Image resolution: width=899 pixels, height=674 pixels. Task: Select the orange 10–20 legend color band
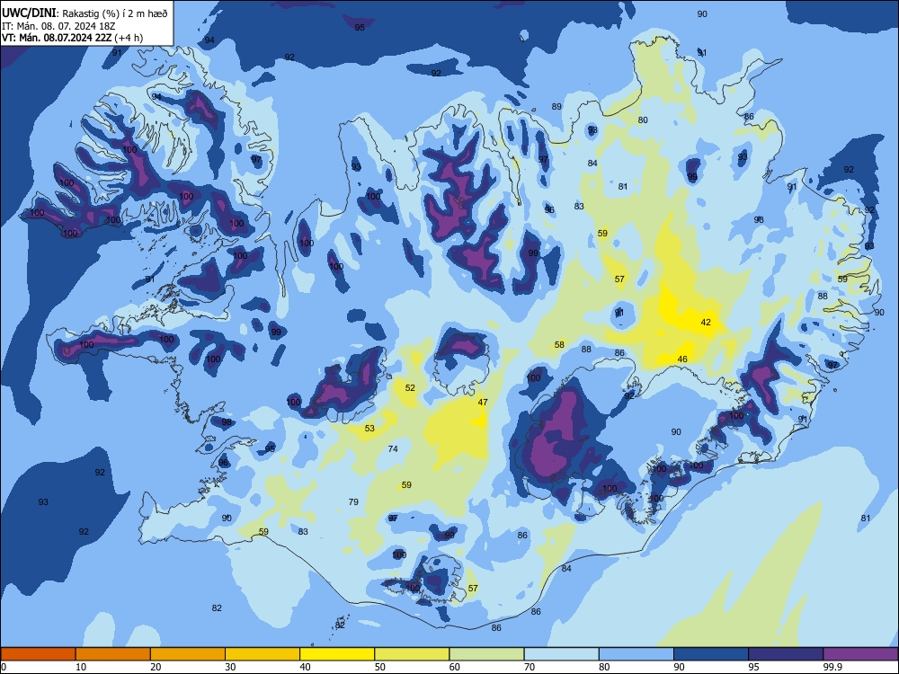tap(113, 654)
